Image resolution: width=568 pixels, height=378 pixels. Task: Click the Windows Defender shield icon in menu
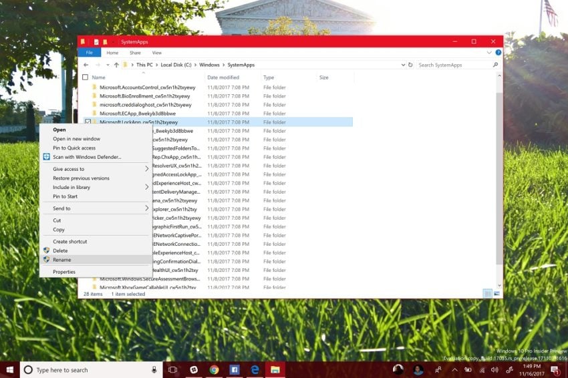tap(46, 157)
